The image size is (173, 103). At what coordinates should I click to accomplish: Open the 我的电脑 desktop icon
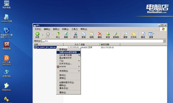pyautogui.click(x=6, y=4)
